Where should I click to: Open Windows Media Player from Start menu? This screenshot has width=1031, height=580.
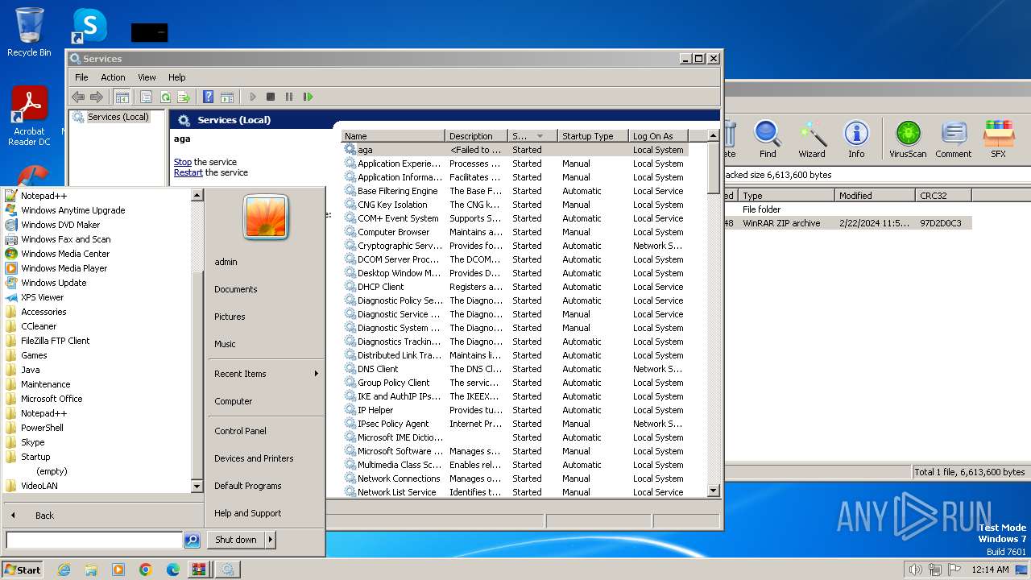click(x=64, y=268)
